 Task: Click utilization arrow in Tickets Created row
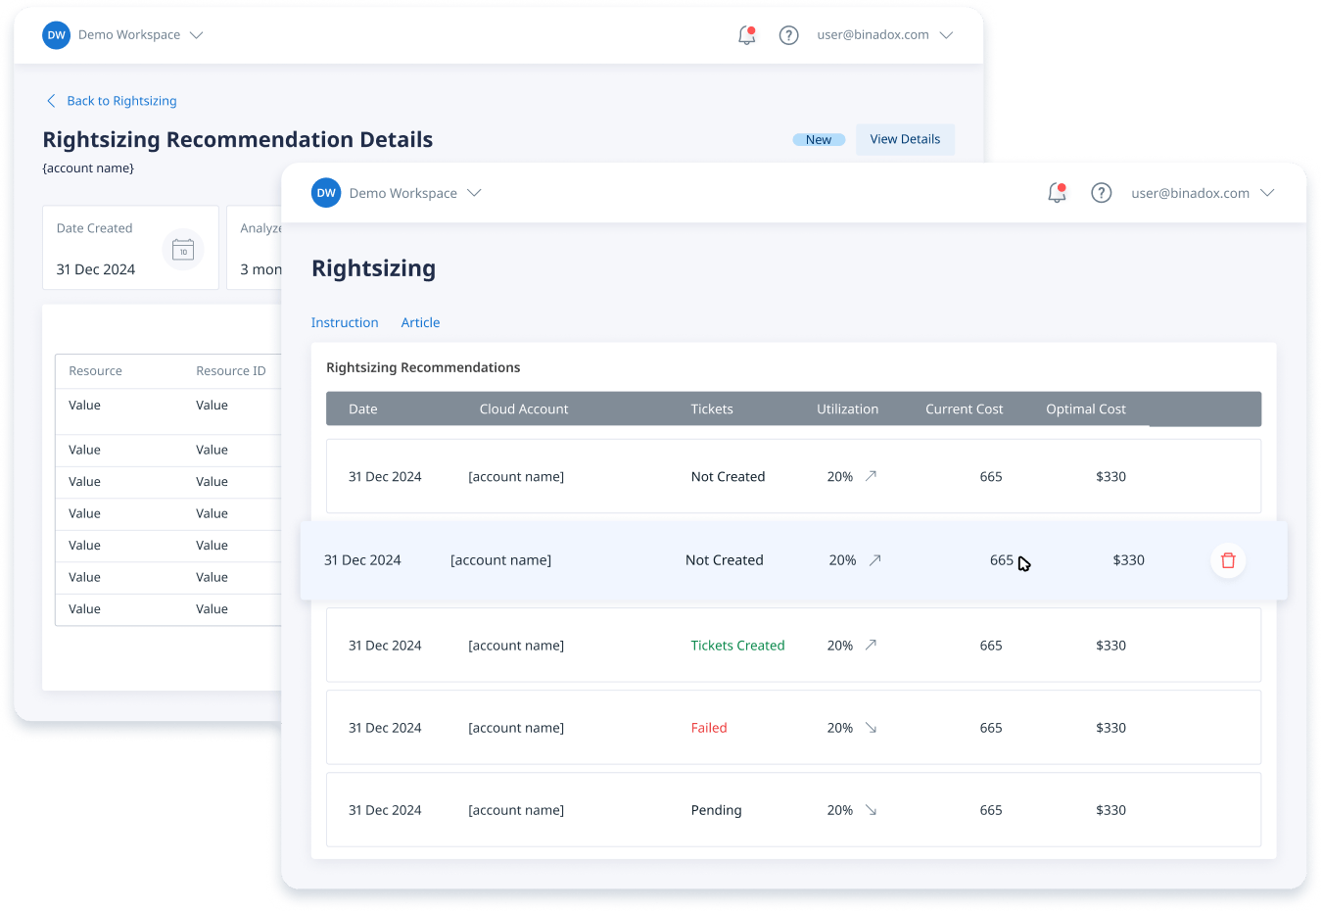(871, 645)
